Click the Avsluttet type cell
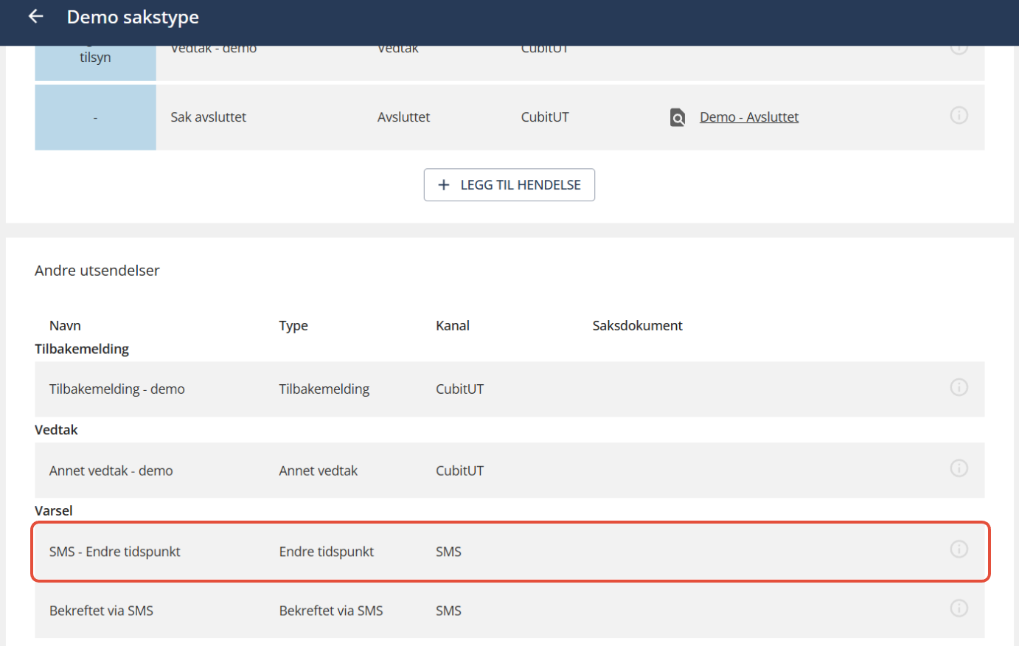The height and width of the screenshot is (646, 1019). click(x=403, y=117)
